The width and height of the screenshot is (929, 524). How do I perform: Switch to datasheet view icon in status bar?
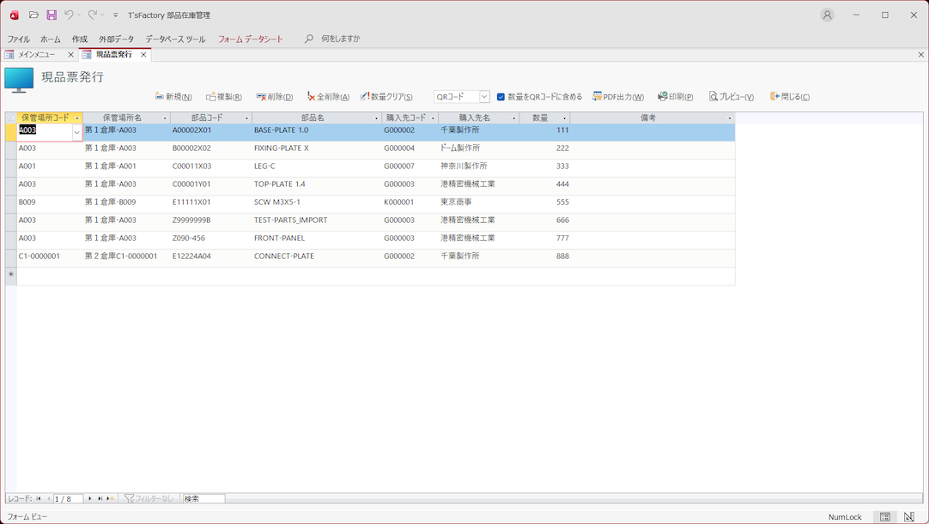[x=885, y=517]
